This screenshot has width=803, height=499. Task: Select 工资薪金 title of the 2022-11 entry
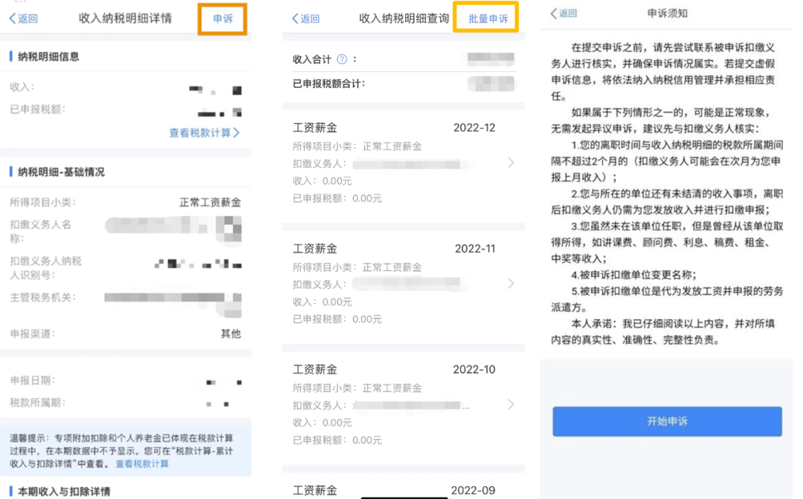coord(315,249)
